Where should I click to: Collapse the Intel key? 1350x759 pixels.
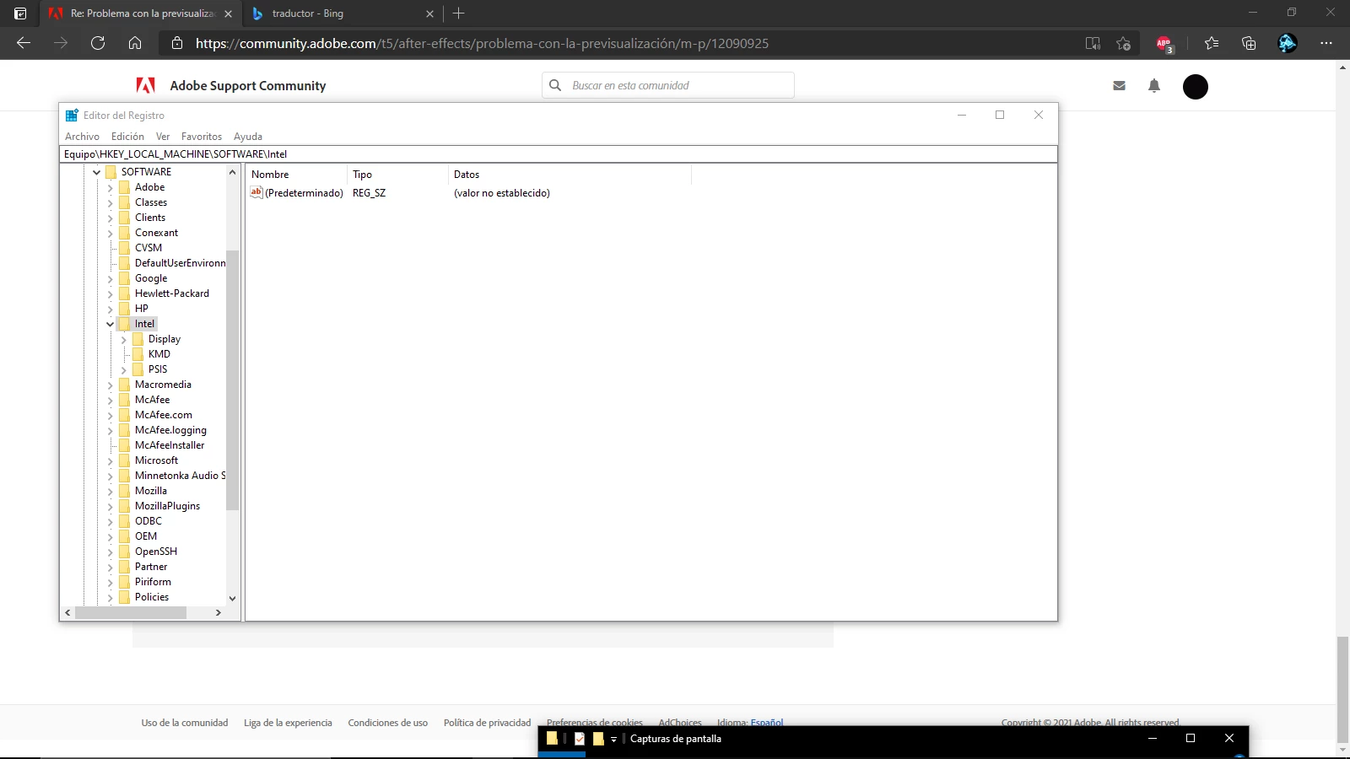pos(110,324)
